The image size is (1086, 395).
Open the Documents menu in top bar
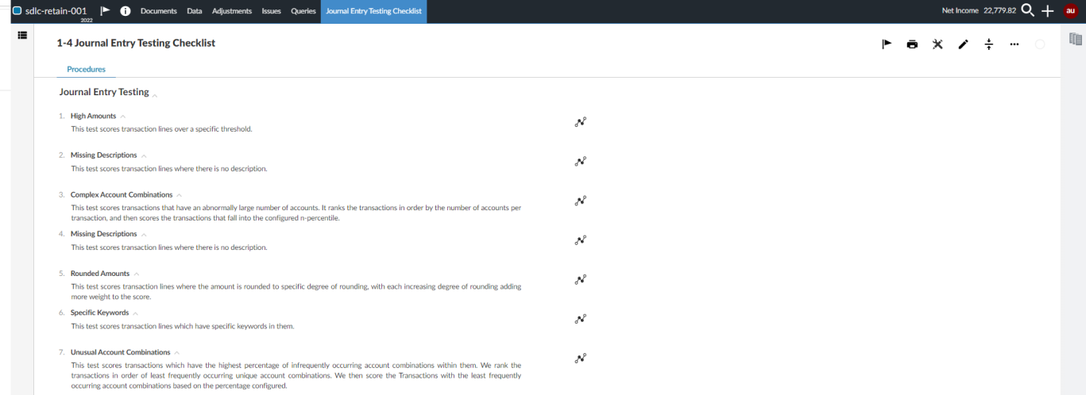(x=159, y=11)
